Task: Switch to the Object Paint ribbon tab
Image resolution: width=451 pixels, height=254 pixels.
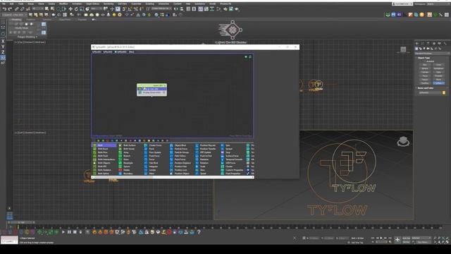Action: (65, 20)
